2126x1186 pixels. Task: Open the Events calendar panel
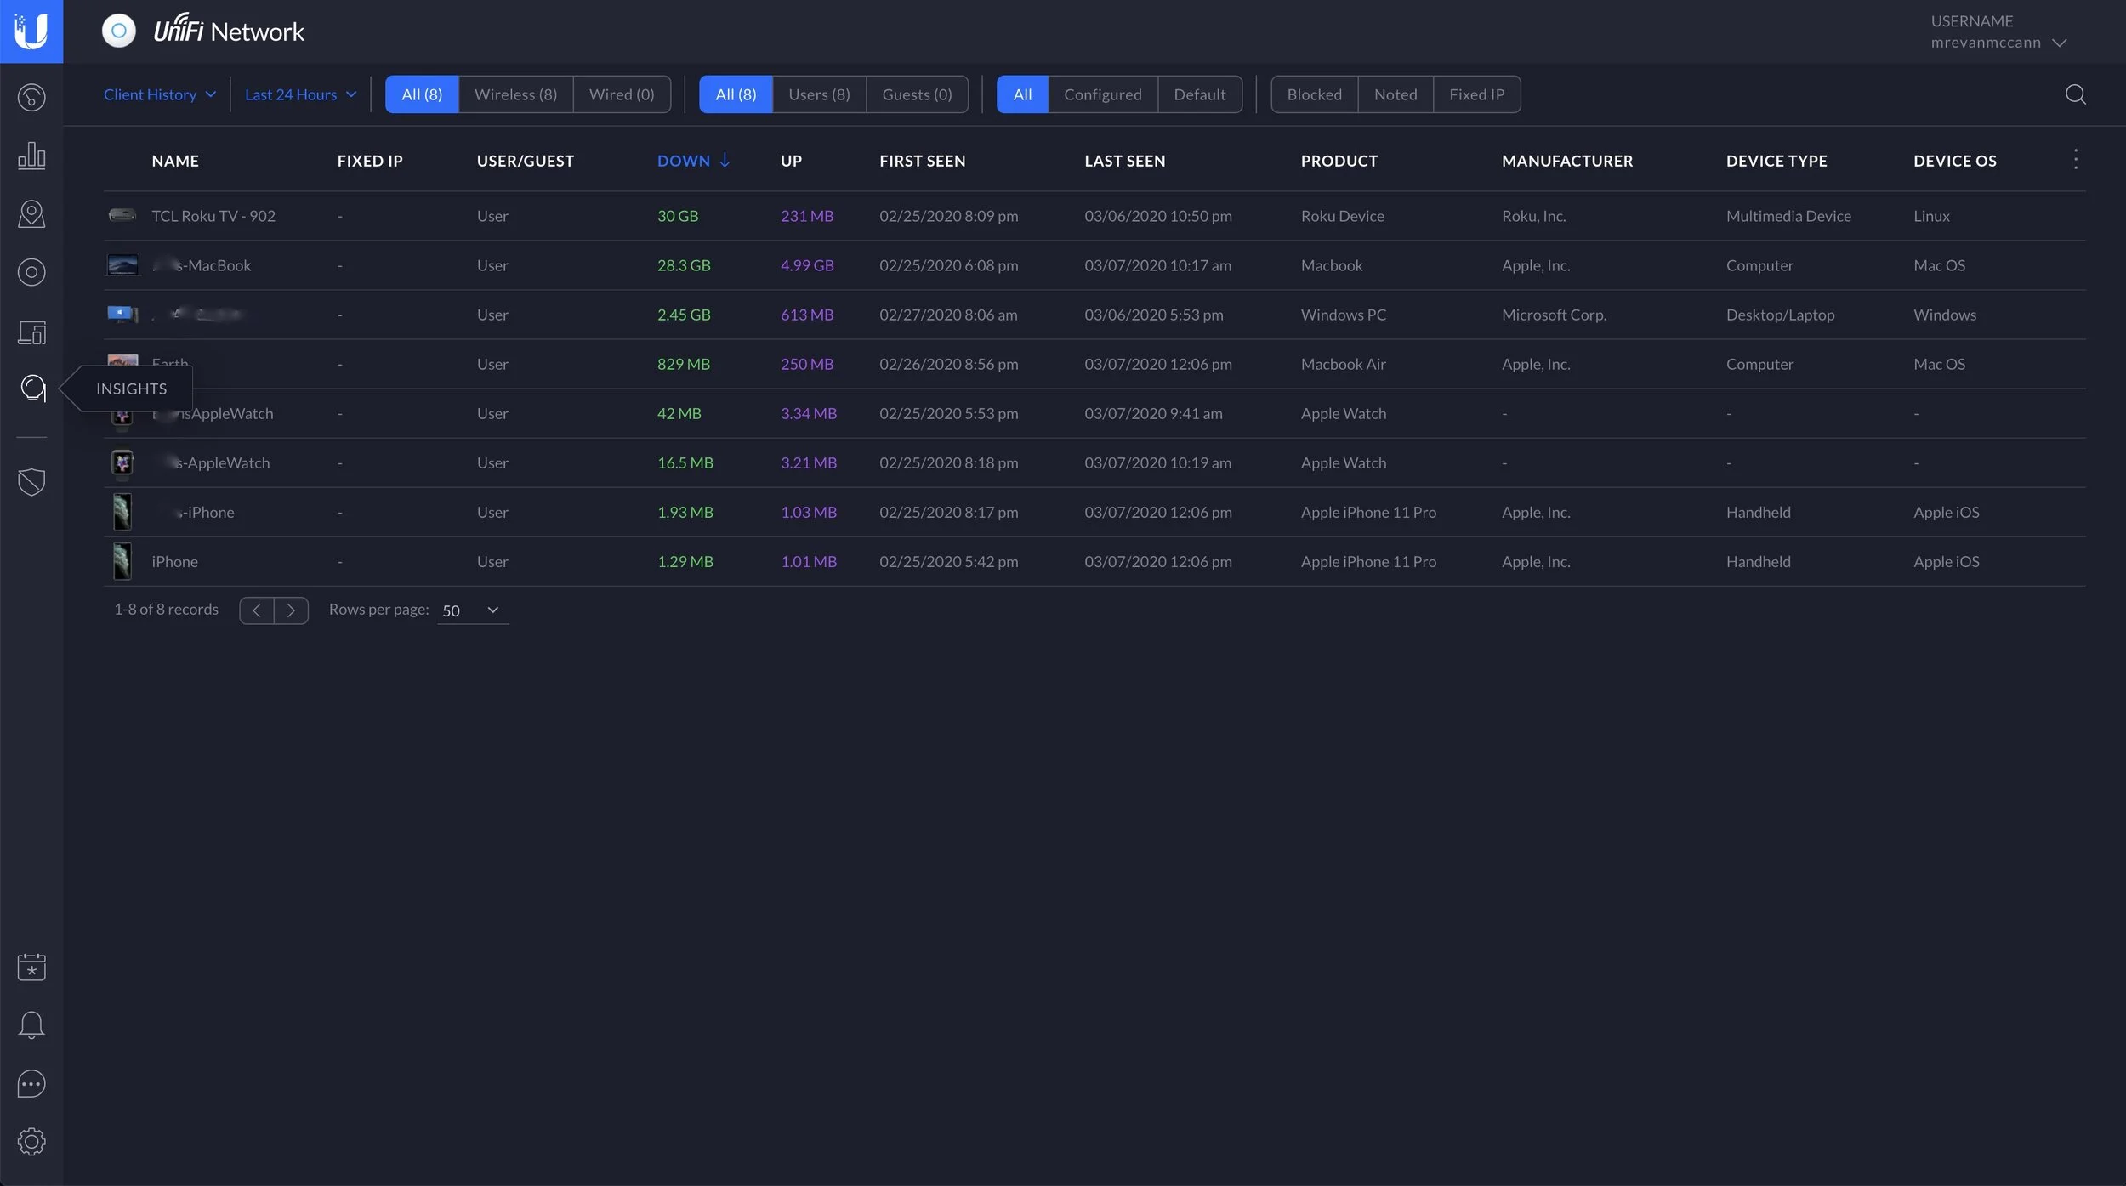(x=31, y=967)
